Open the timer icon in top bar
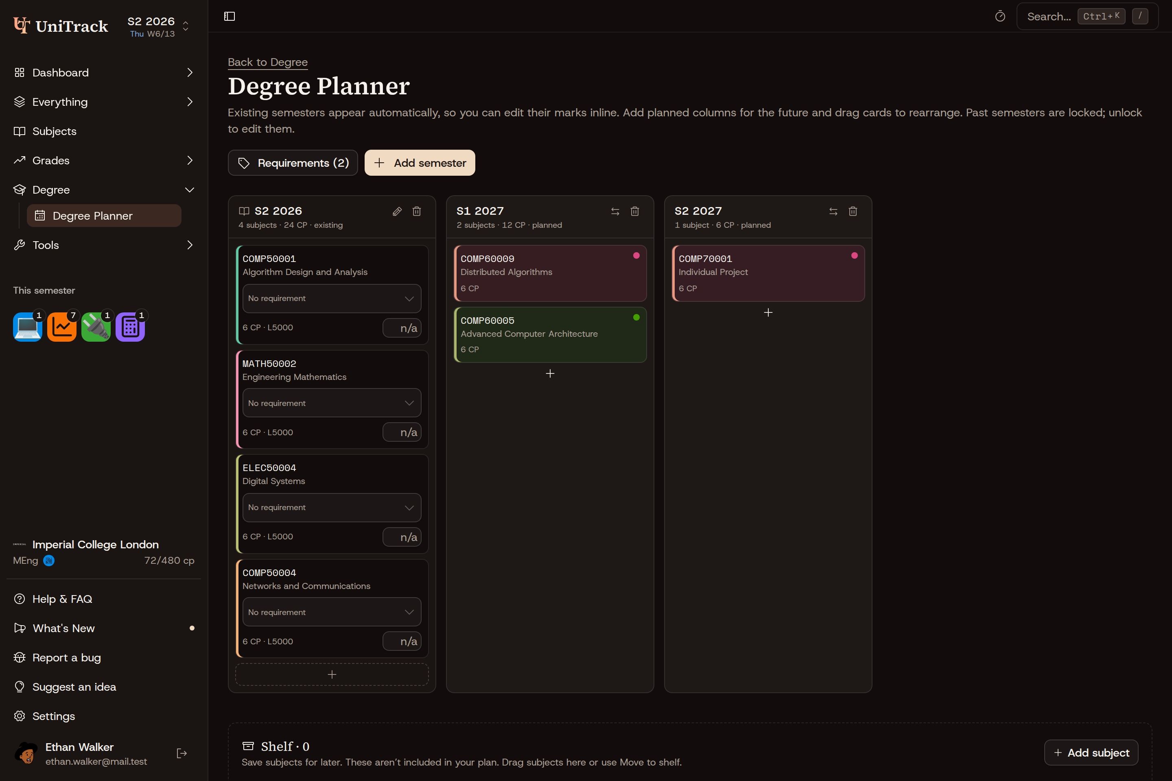This screenshot has width=1172, height=781. click(999, 16)
